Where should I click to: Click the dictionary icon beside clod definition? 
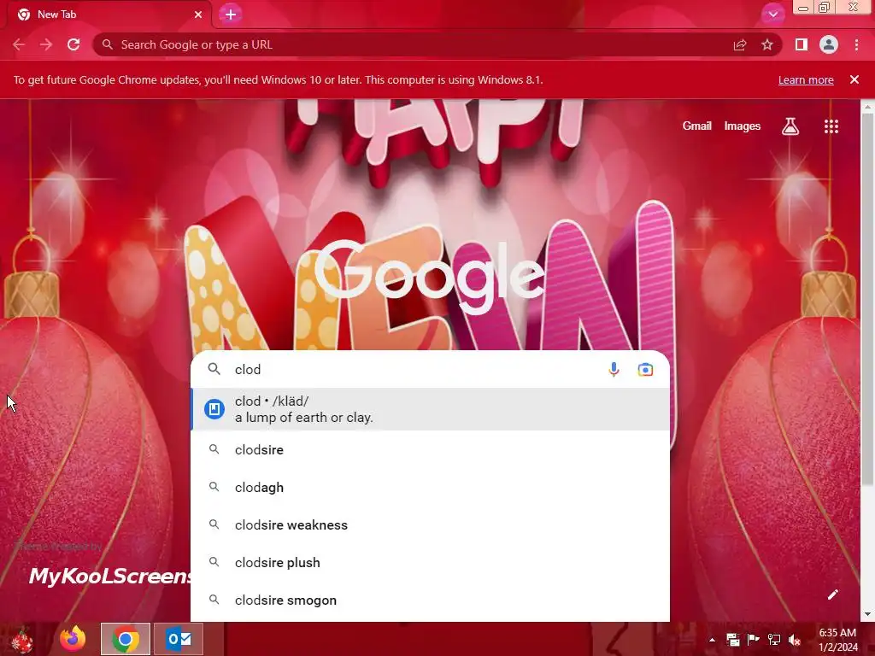pos(214,409)
